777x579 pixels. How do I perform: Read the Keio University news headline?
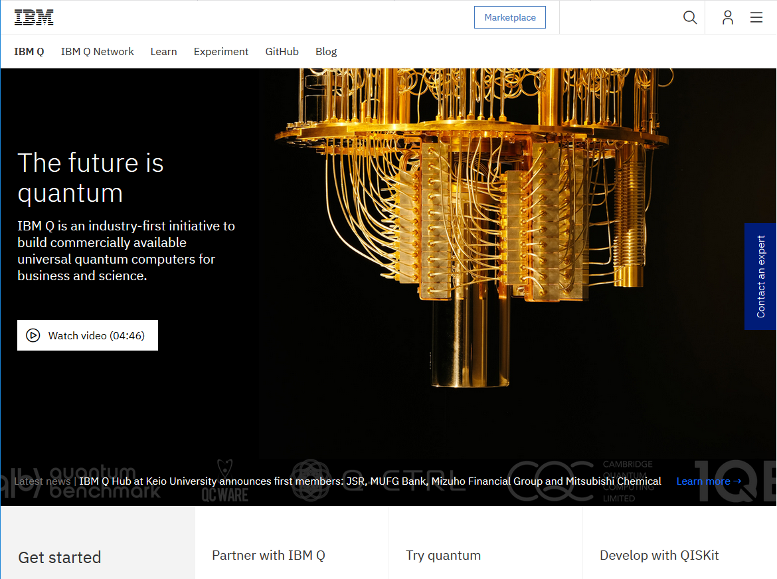click(x=370, y=481)
